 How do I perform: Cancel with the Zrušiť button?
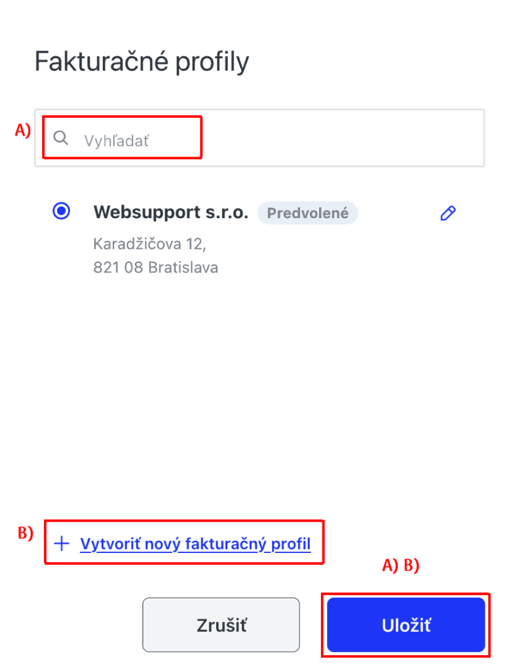point(221,625)
